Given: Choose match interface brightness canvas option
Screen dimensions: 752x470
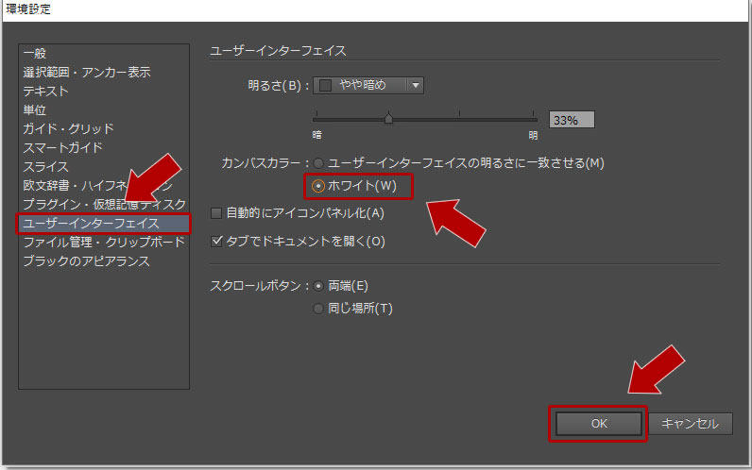Looking at the screenshot, I should coord(318,163).
